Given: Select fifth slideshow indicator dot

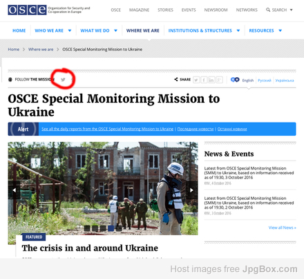Looking at the screenshot, I should coord(119,228).
